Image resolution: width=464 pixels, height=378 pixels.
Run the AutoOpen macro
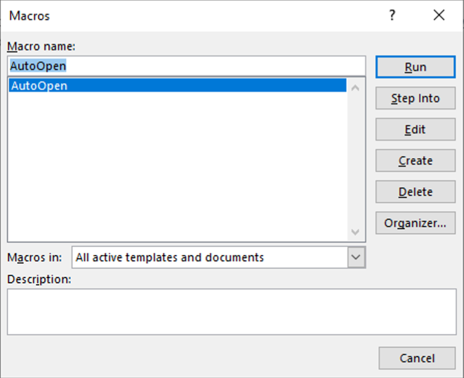tap(415, 67)
